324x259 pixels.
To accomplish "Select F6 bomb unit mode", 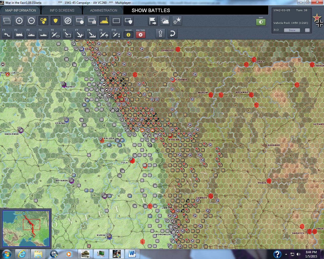I will [68, 34].
